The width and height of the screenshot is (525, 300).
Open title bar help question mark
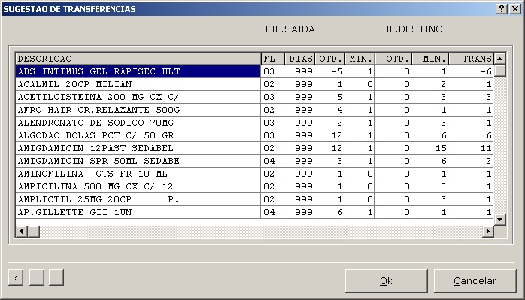click(x=501, y=9)
